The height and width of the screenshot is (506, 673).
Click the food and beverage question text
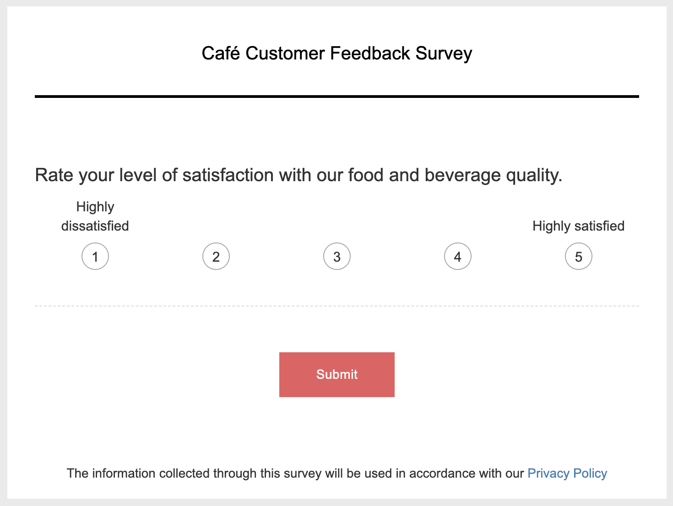tap(299, 175)
